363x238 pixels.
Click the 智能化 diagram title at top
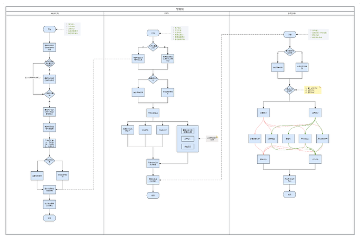coord(180,8)
